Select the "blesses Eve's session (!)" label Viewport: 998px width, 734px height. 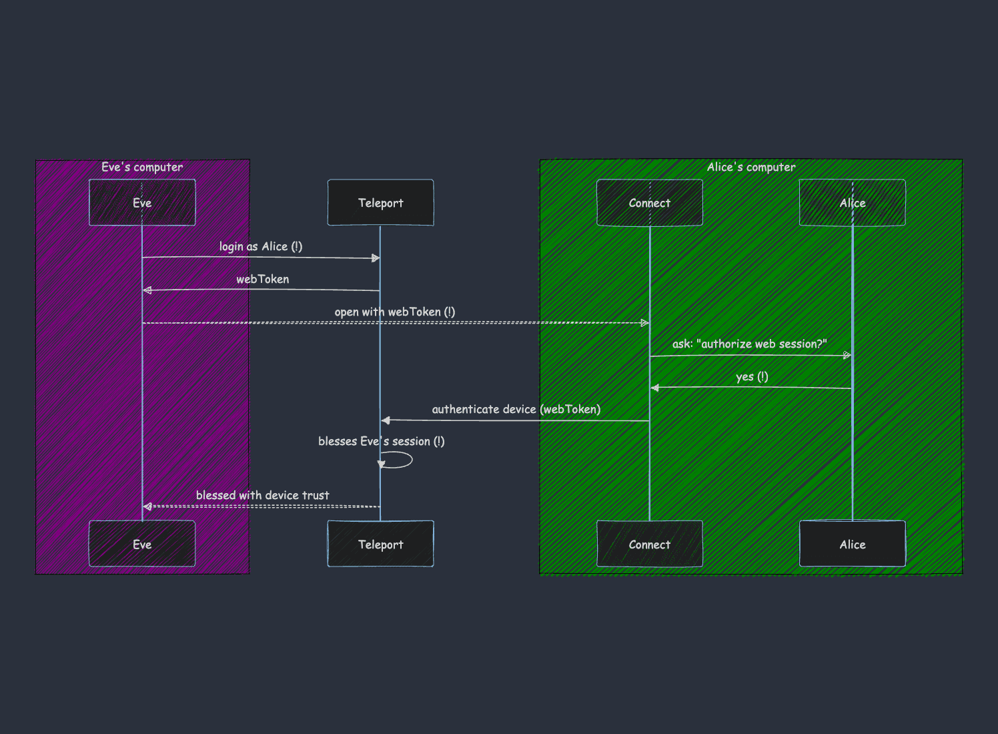tap(381, 441)
